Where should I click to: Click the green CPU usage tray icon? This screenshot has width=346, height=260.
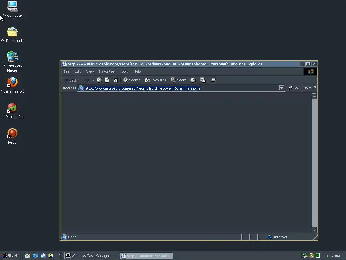(318, 256)
